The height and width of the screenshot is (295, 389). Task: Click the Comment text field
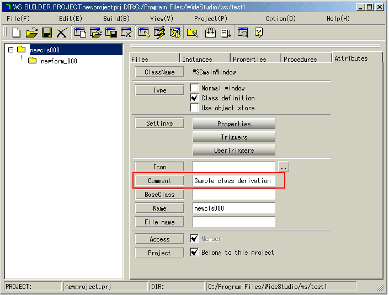tap(233, 181)
